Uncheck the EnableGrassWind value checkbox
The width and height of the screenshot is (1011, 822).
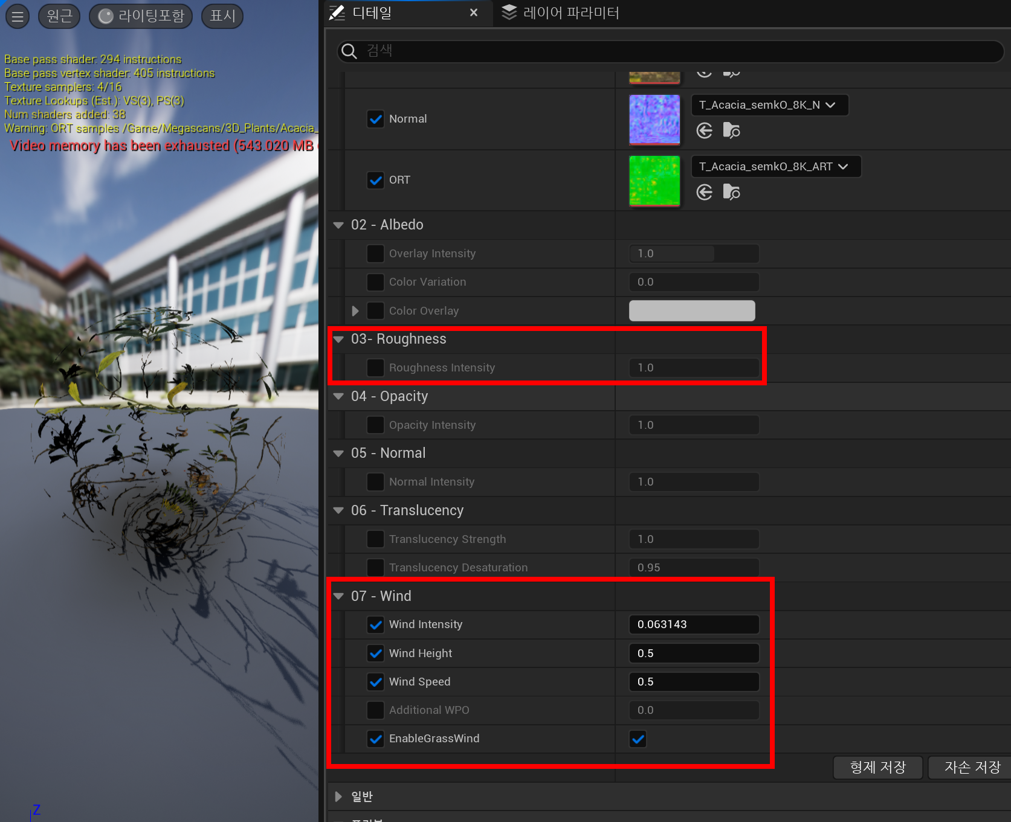pyautogui.click(x=638, y=739)
